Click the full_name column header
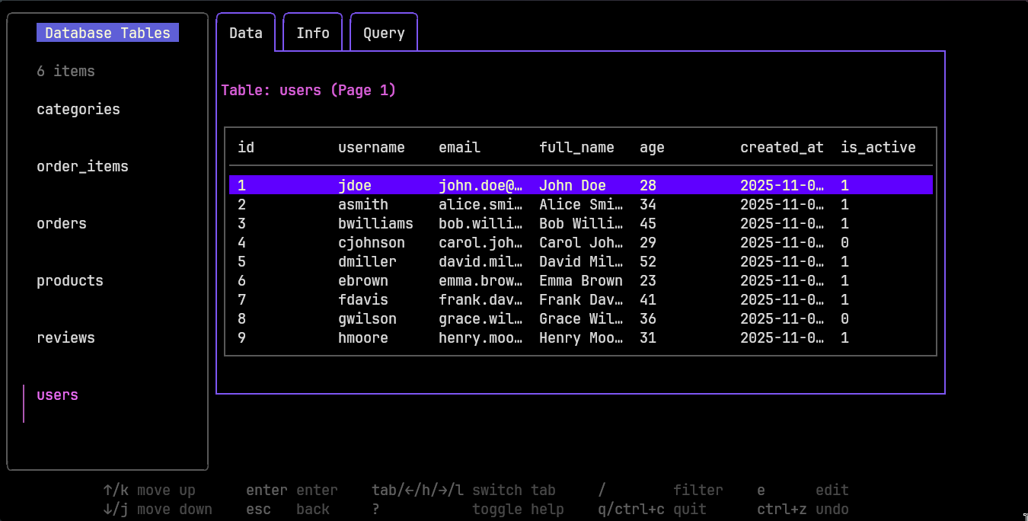The image size is (1028, 521). 576,147
